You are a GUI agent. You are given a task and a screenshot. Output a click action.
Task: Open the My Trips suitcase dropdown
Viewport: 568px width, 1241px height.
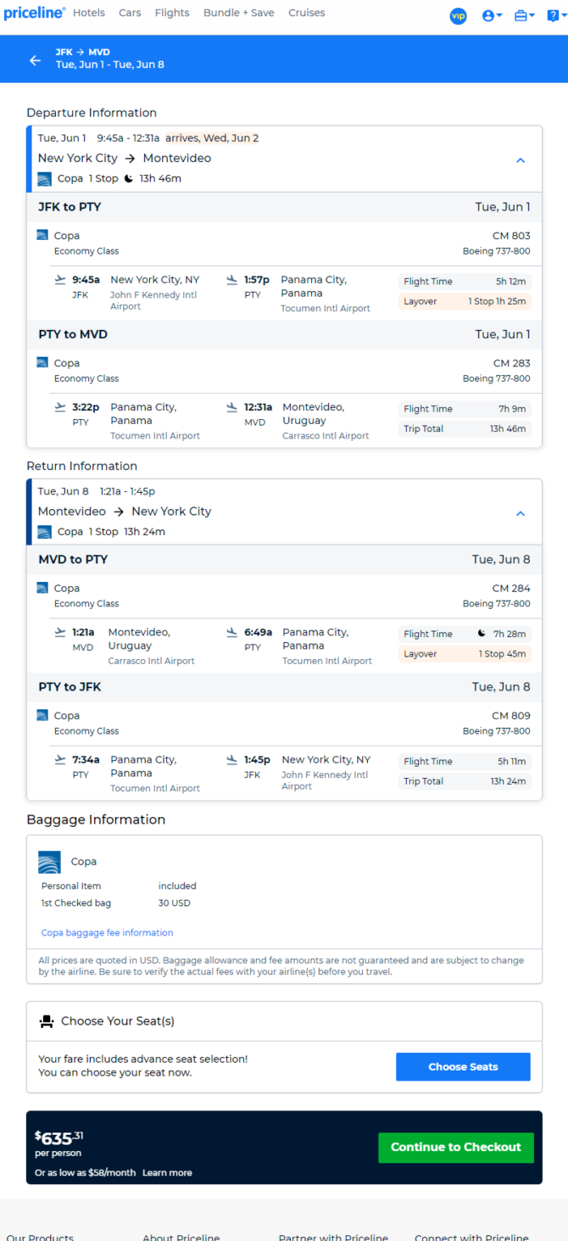[x=525, y=15]
